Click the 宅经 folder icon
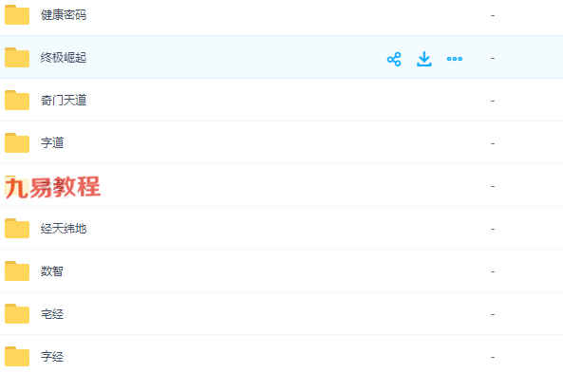Image resolution: width=563 pixels, height=373 pixels. (17, 314)
